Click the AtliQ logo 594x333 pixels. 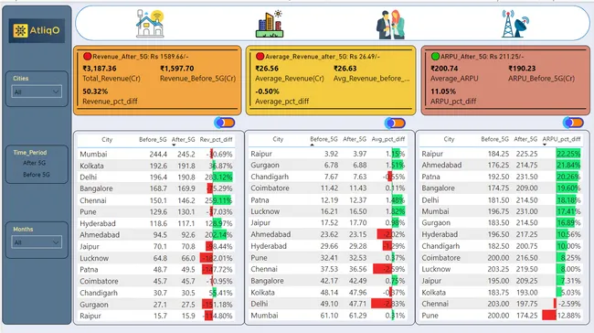click(x=37, y=30)
